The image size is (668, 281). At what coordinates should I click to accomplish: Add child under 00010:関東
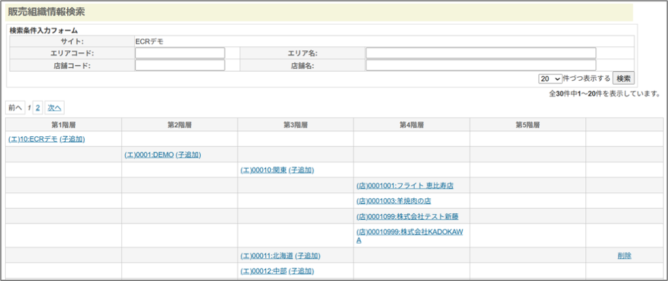pos(301,170)
